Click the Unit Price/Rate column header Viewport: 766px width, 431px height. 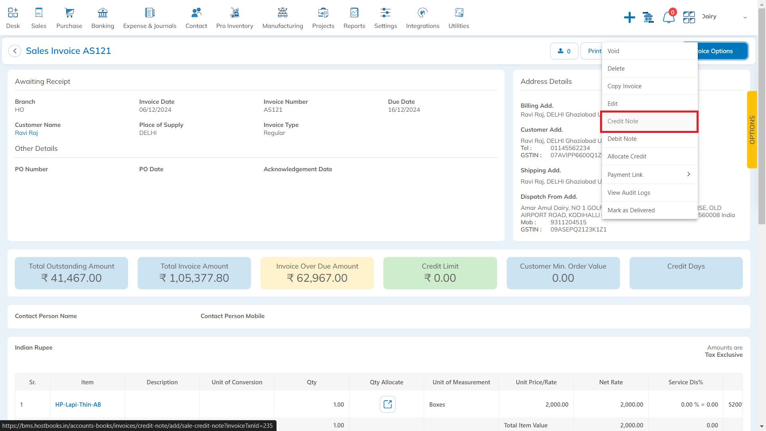[x=536, y=382]
